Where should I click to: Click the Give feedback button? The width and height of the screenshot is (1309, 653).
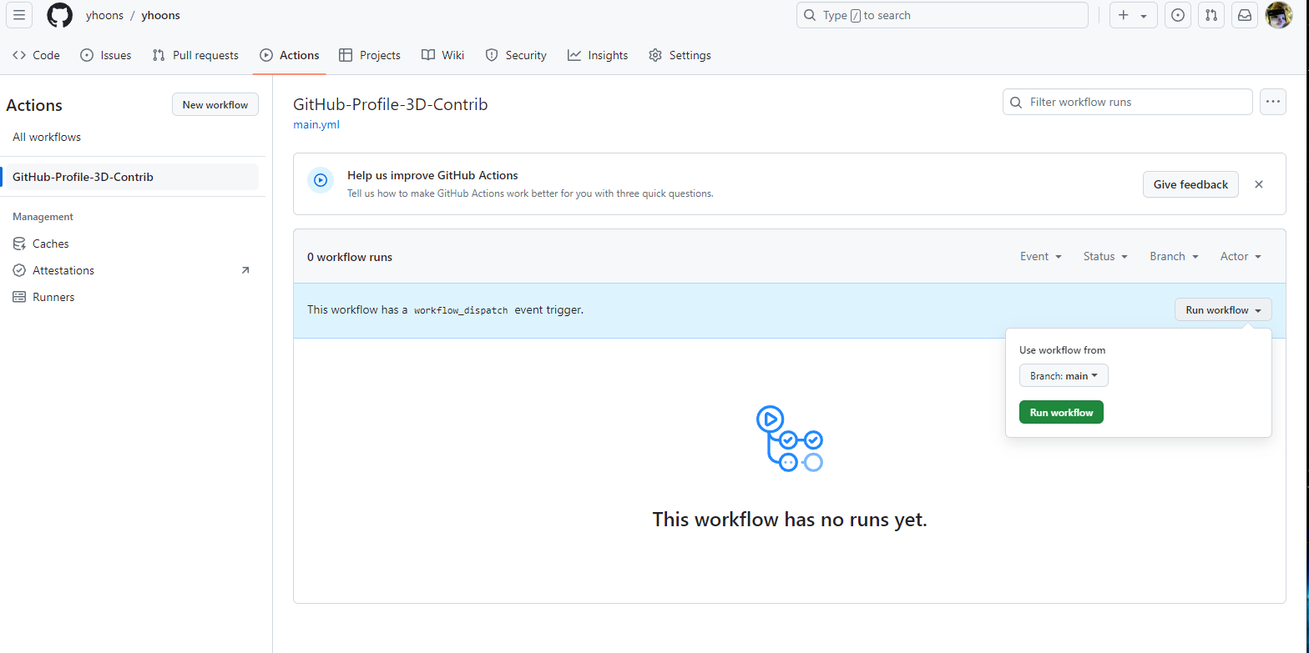coord(1190,184)
